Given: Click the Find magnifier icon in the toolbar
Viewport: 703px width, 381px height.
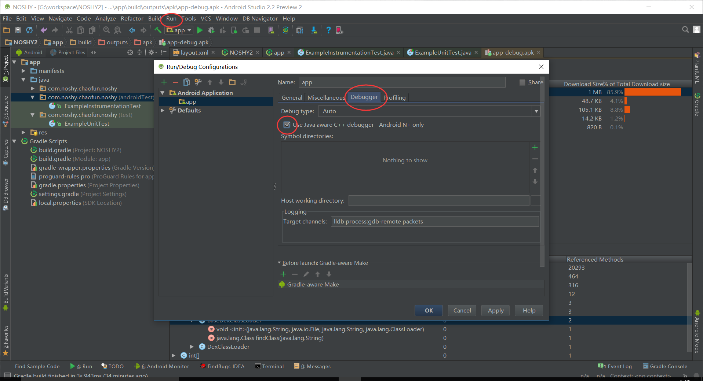Looking at the screenshot, I should pyautogui.click(x=106, y=30).
